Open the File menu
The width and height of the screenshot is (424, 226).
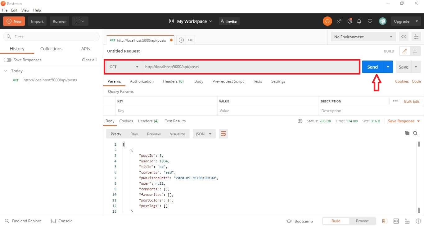click(5, 10)
